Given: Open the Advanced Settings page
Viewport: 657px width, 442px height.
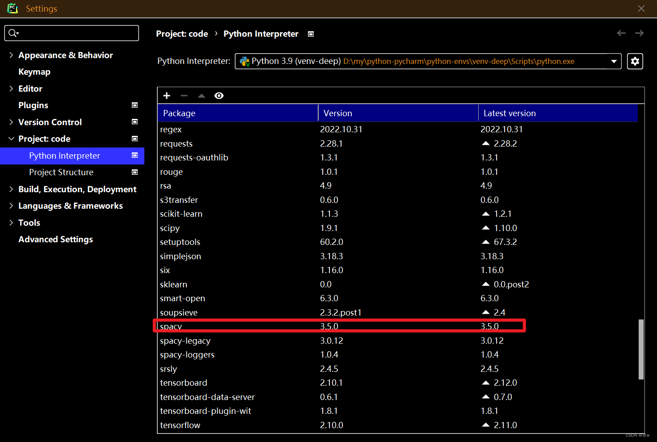Looking at the screenshot, I should click(x=55, y=239).
